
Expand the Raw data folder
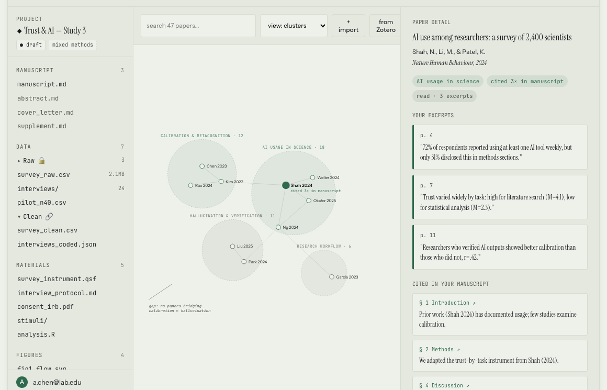(x=19, y=160)
